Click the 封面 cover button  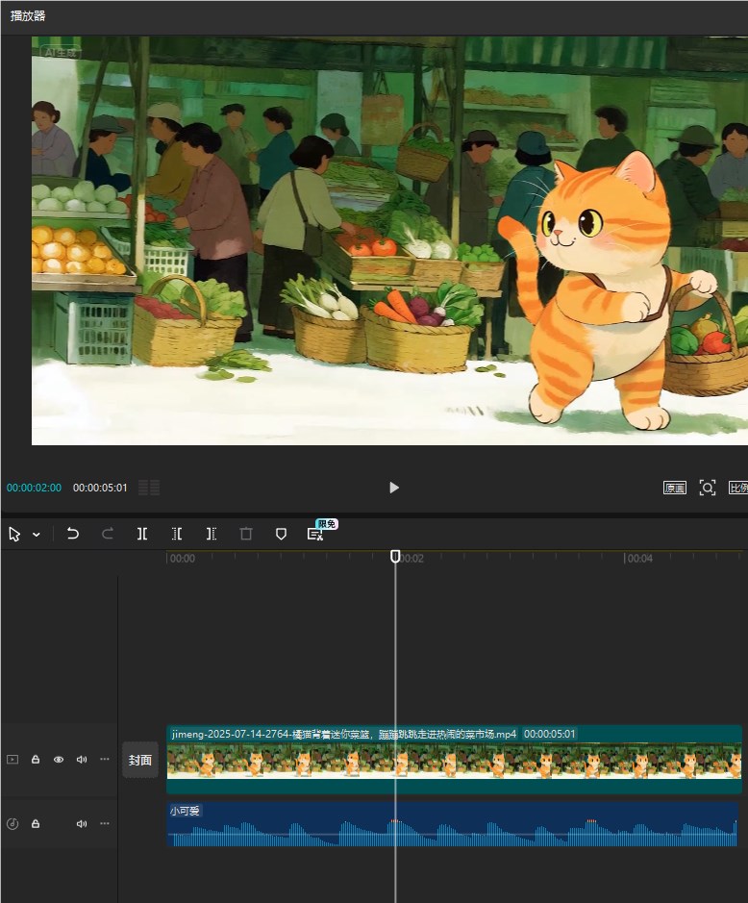[x=140, y=760]
